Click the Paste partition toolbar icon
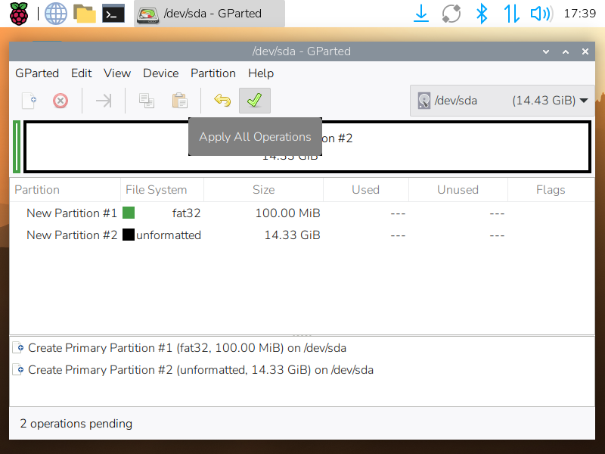605x454 pixels. (179, 101)
